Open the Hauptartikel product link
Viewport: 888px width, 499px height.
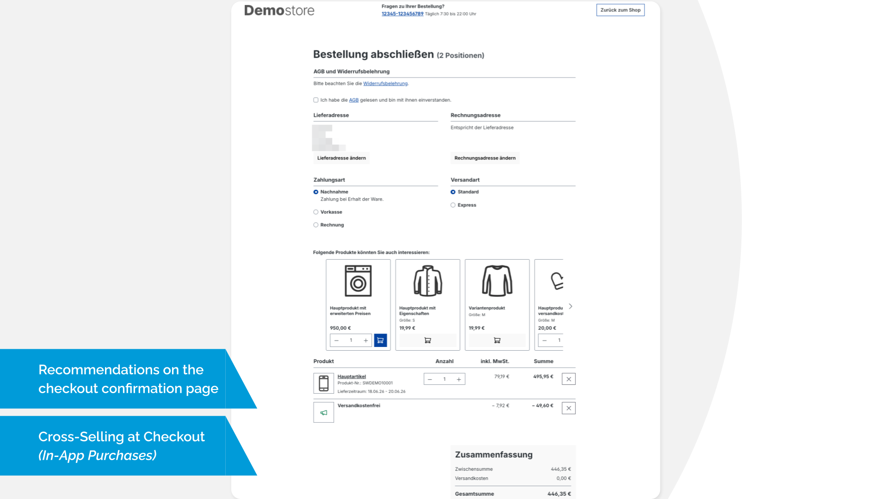tap(351, 377)
